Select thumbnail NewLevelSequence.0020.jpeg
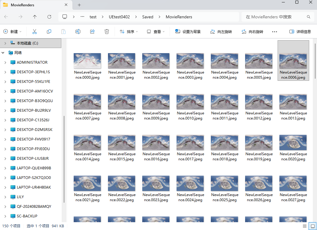317x230 pixels. point(293,142)
